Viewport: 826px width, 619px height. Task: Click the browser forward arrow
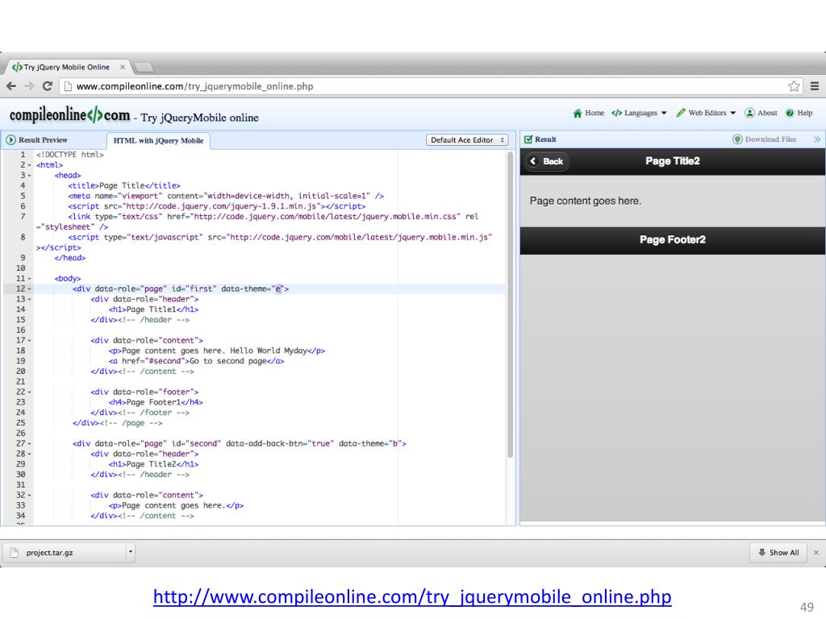tap(30, 86)
